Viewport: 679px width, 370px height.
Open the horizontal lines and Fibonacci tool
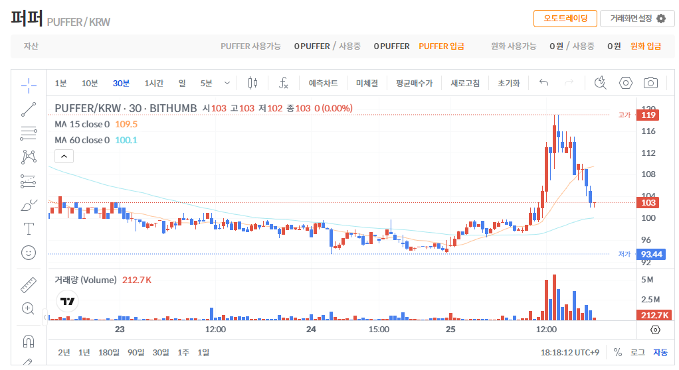(x=29, y=133)
